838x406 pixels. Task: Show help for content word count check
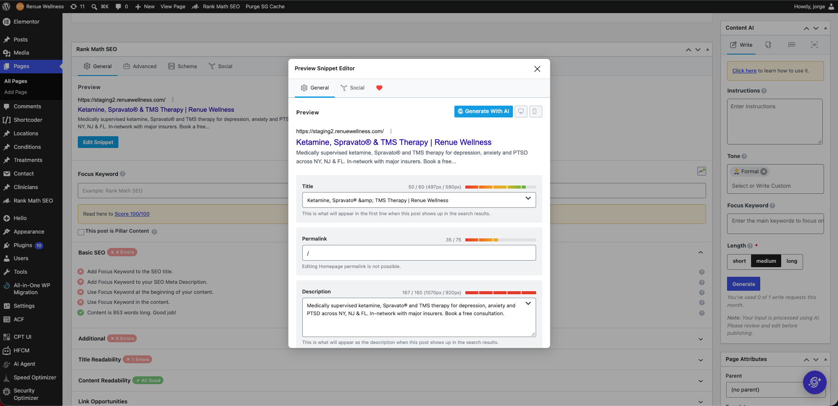point(702,313)
